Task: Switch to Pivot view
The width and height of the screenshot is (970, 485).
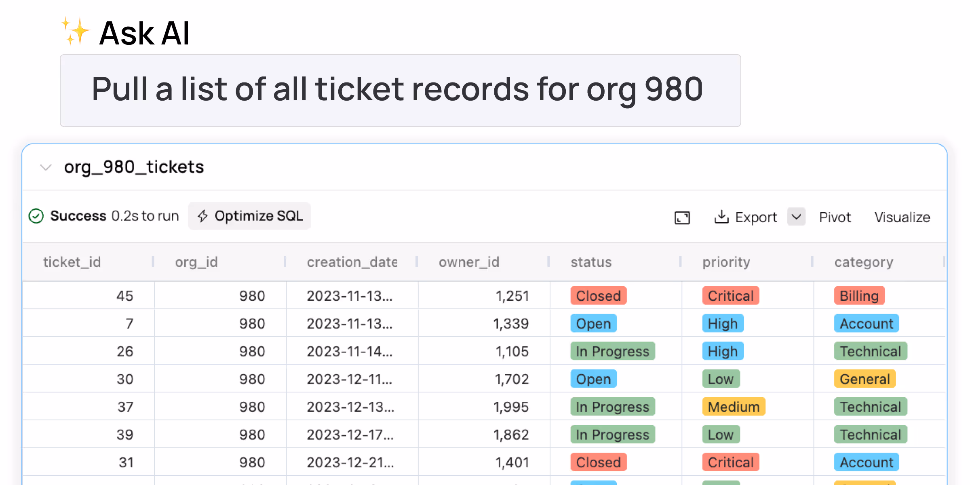Action: [x=835, y=217]
